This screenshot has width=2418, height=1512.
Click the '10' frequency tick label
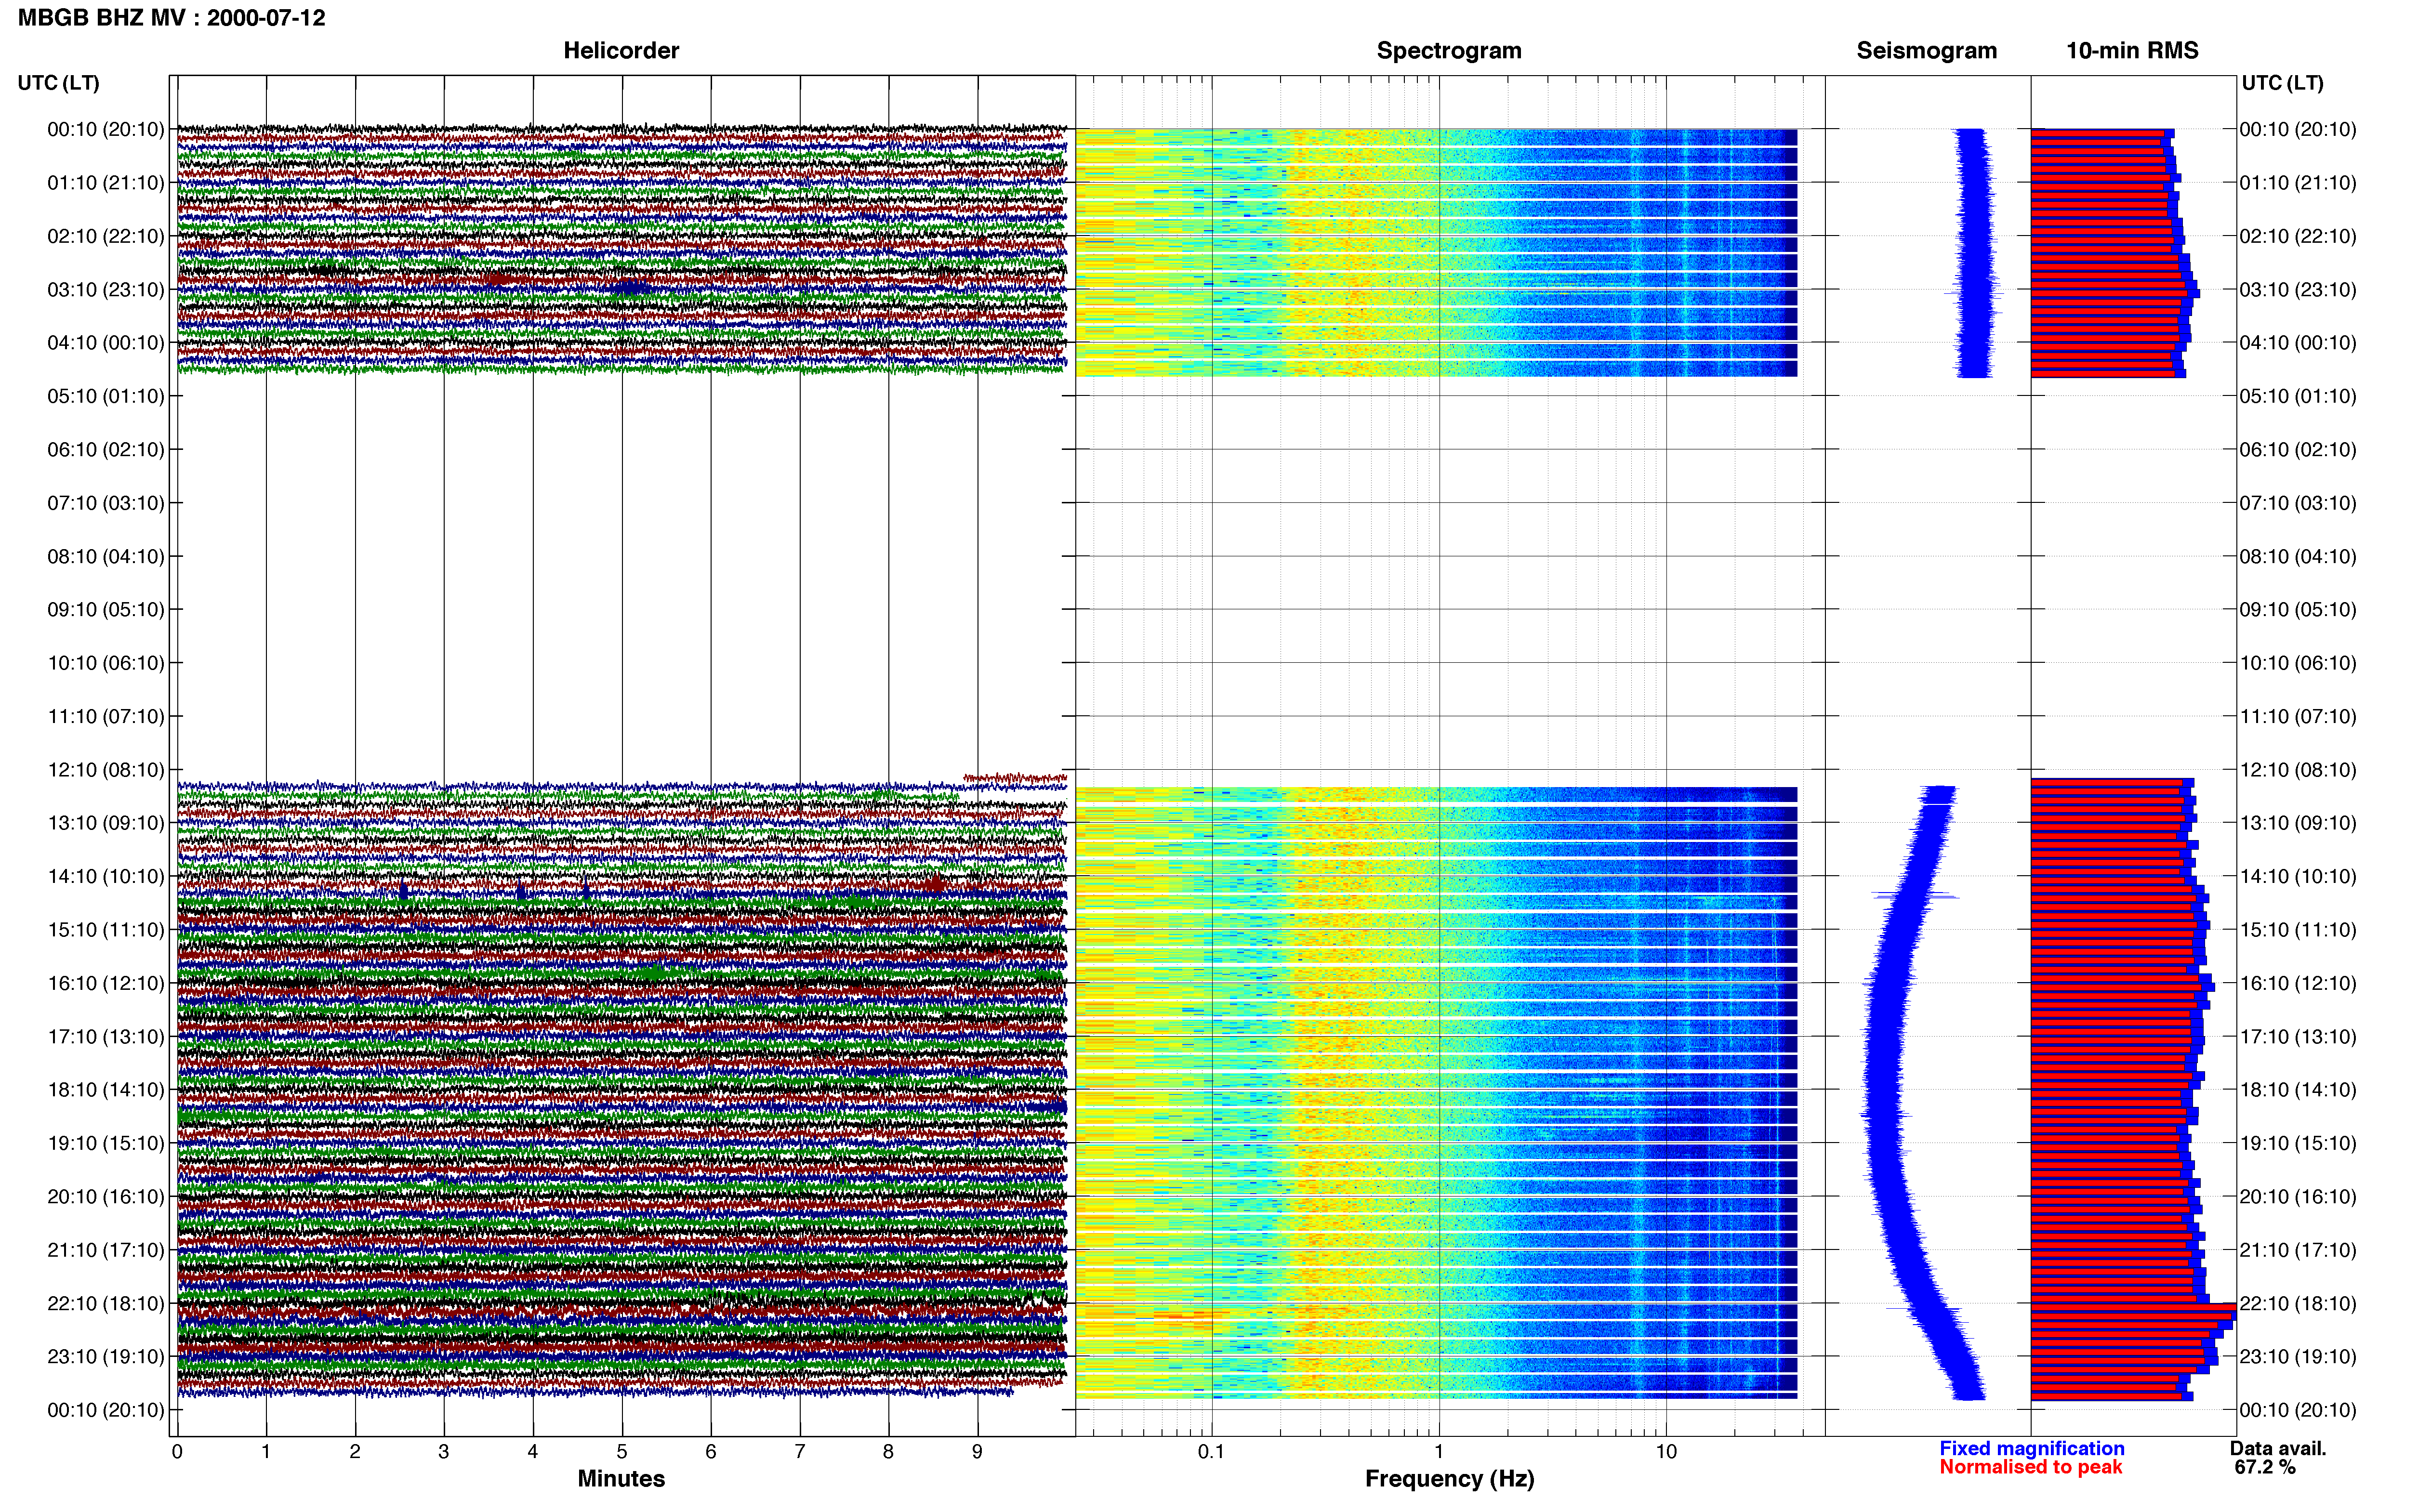coord(1666,1452)
